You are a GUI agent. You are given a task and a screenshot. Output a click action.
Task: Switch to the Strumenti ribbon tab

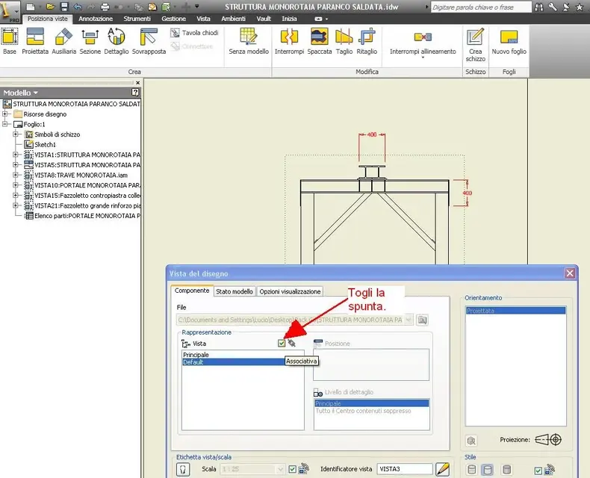[137, 19]
